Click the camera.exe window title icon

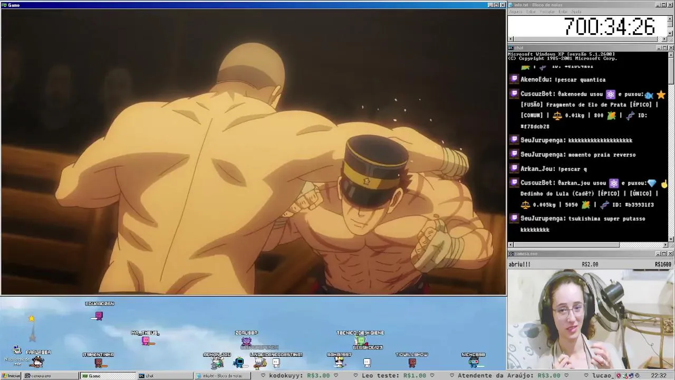(x=511, y=254)
